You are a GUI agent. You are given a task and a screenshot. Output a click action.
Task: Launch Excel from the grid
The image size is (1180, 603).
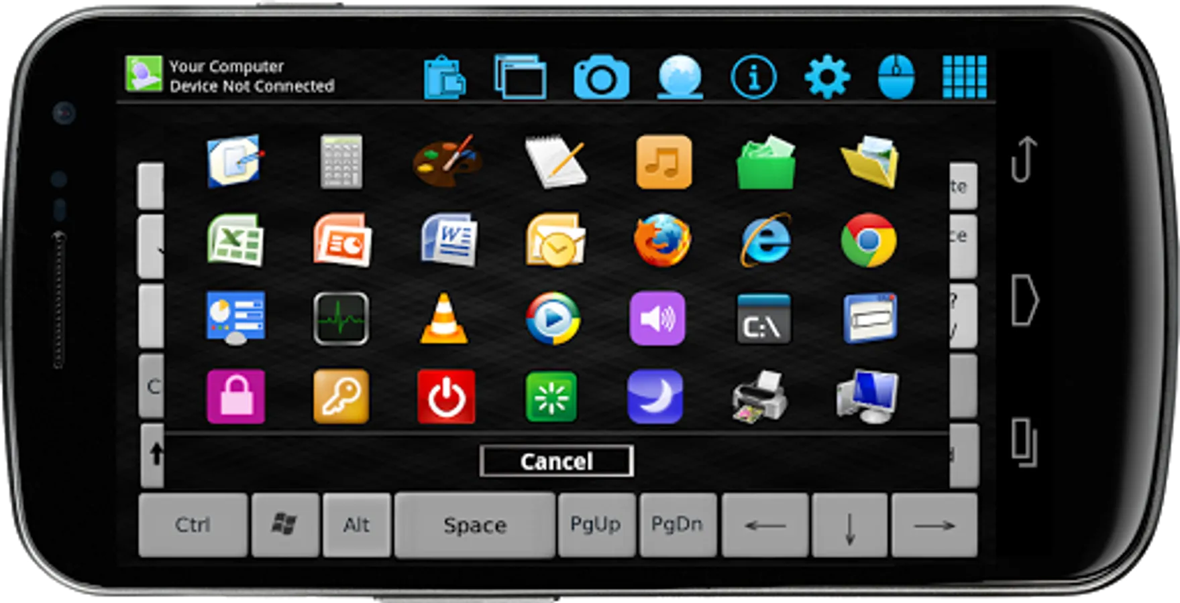tap(235, 239)
